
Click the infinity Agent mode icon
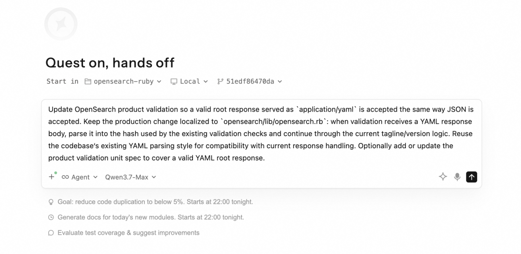point(66,177)
